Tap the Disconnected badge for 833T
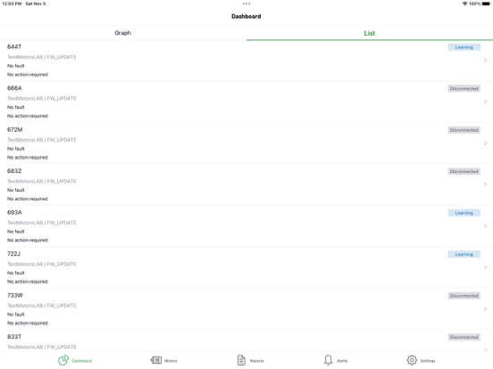The image size is (493, 369). point(464,337)
